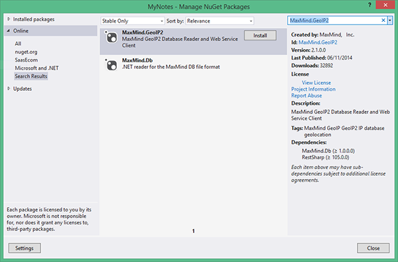Open the MaxMind.GeoIP2 Id link
The height and width of the screenshot is (262, 398).
pos(318,42)
